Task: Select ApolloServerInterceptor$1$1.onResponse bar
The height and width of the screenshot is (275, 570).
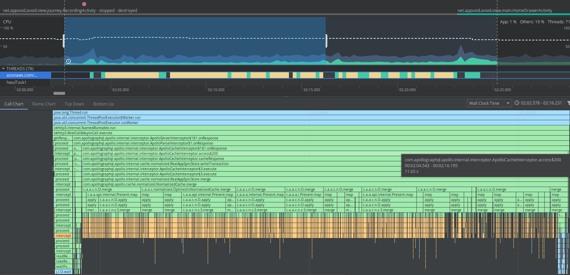Action: tap(321, 138)
